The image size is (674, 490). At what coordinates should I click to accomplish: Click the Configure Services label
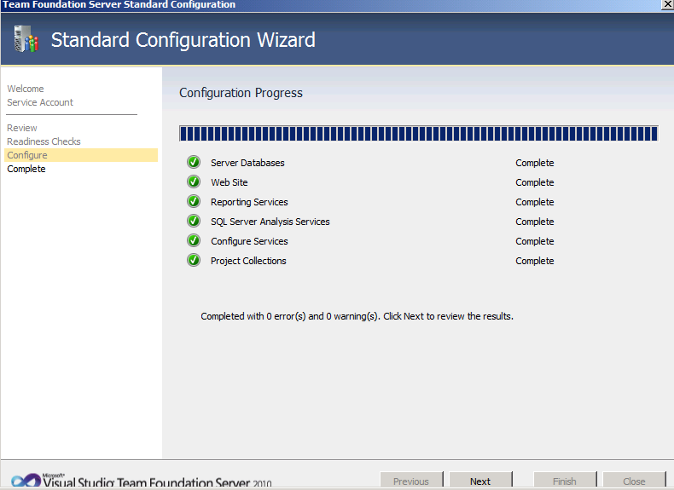[249, 241]
